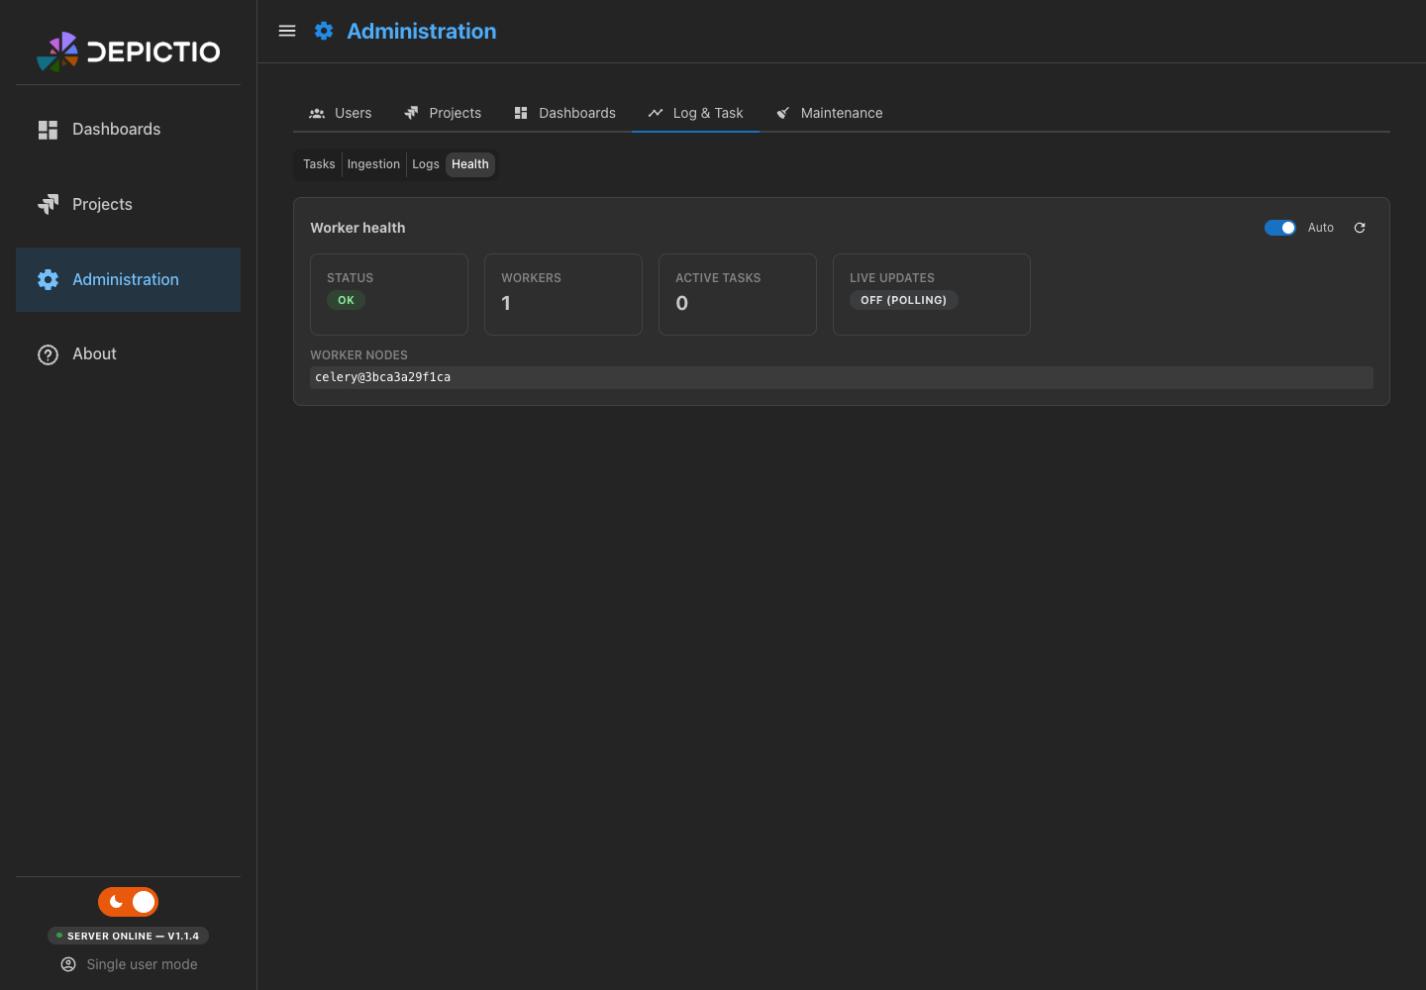
Task: Open the Users tab
Action: tap(341, 113)
